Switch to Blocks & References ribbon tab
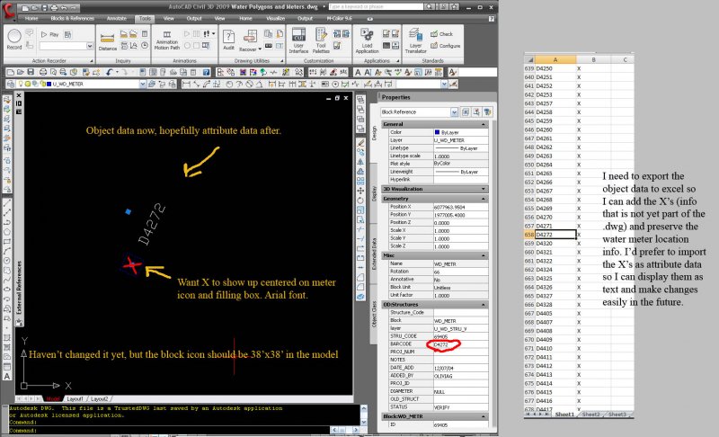 72,18
